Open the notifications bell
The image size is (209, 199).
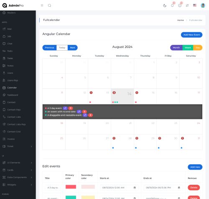coord(172,5)
